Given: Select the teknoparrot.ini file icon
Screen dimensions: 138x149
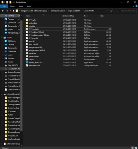Looking at the screenshot, I should pos(27,65).
